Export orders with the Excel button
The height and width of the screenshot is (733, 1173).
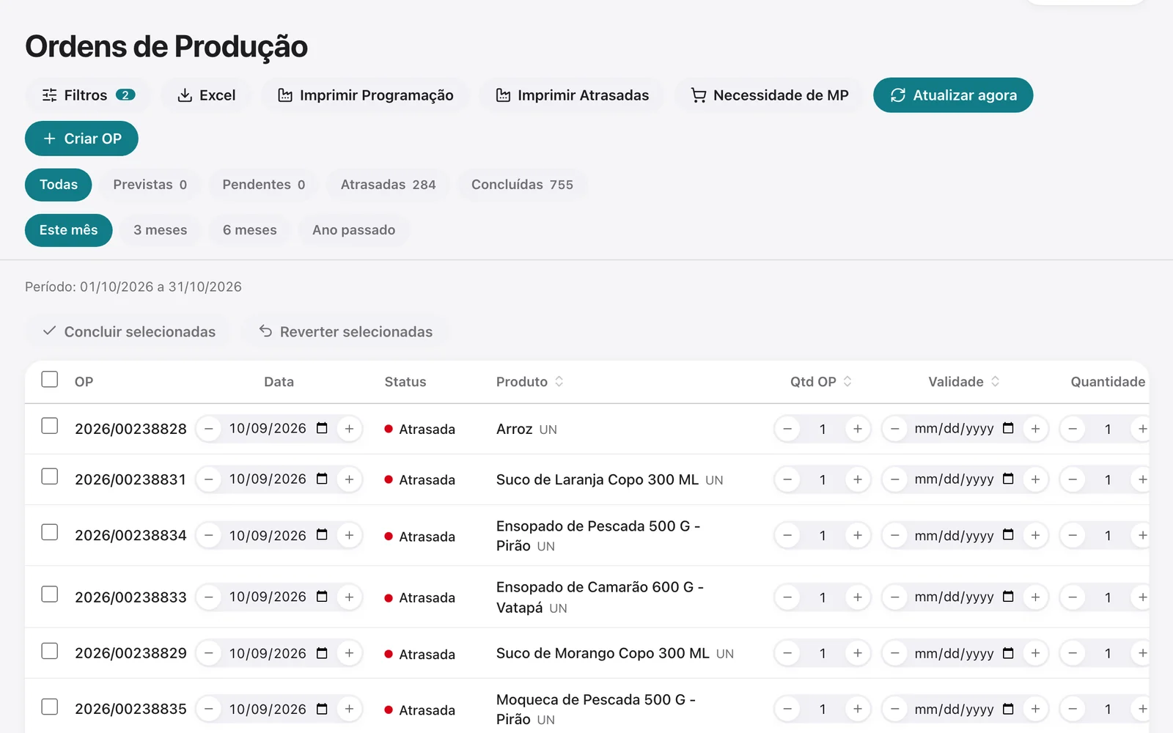click(207, 95)
